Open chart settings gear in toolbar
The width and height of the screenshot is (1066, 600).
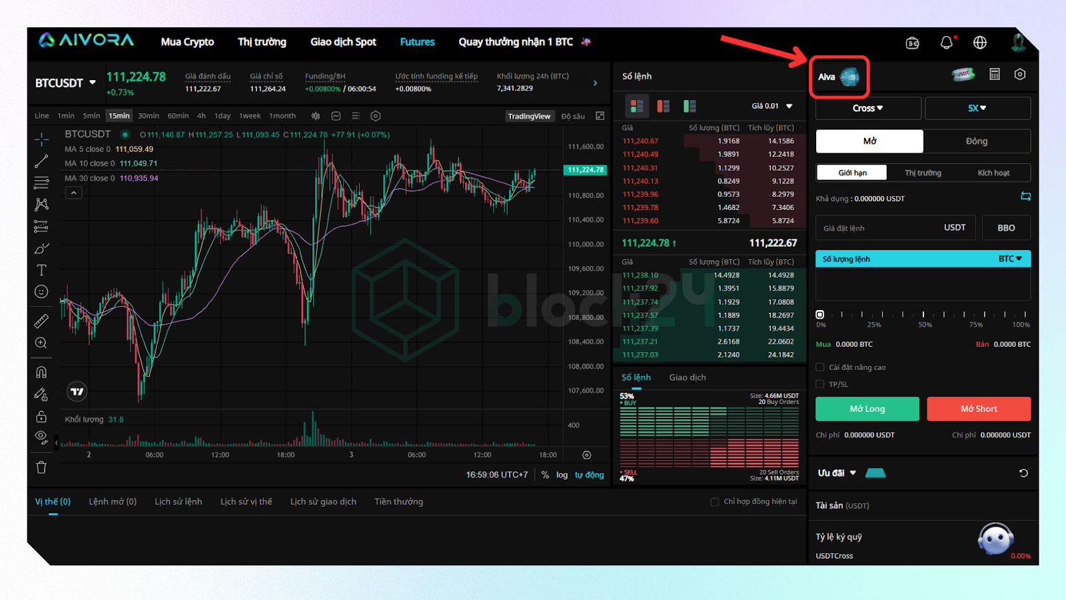point(376,116)
